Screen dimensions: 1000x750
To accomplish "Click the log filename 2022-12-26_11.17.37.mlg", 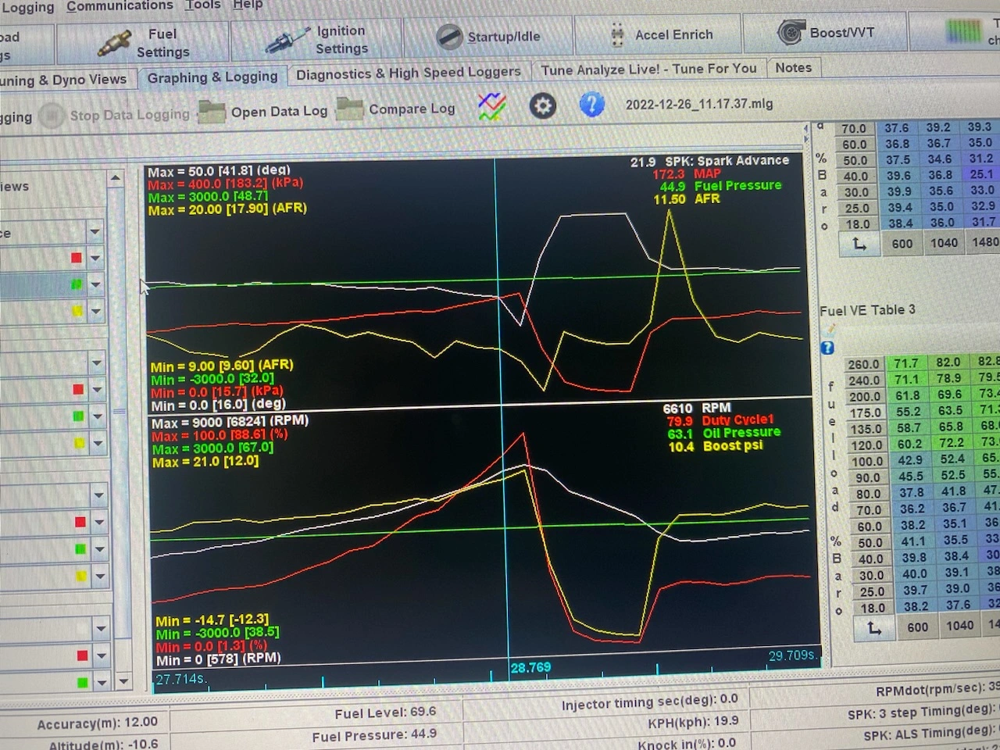I will [x=699, y=104].
